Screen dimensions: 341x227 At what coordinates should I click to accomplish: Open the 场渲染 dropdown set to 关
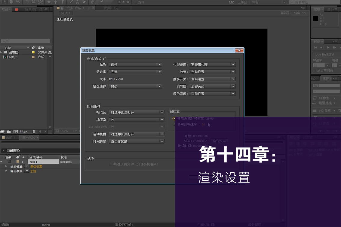click(137, 120)
